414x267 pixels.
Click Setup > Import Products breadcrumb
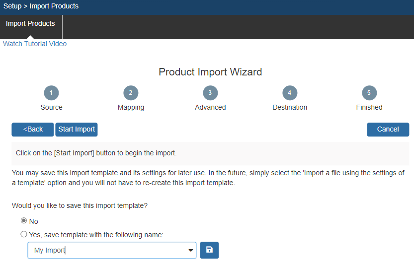tap(41, 6)
